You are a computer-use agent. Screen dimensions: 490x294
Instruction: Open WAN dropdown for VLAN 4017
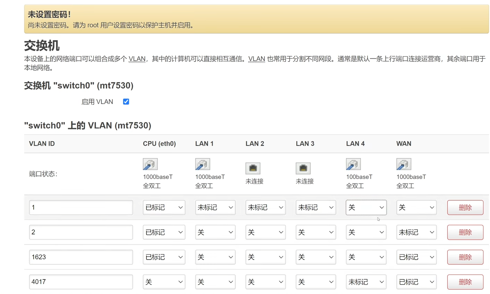pos(416,282)
